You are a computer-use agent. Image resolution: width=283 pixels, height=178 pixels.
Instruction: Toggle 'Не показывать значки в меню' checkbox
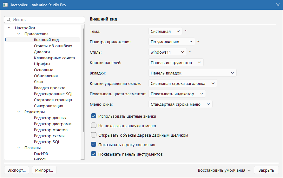[x=94, y=125]
